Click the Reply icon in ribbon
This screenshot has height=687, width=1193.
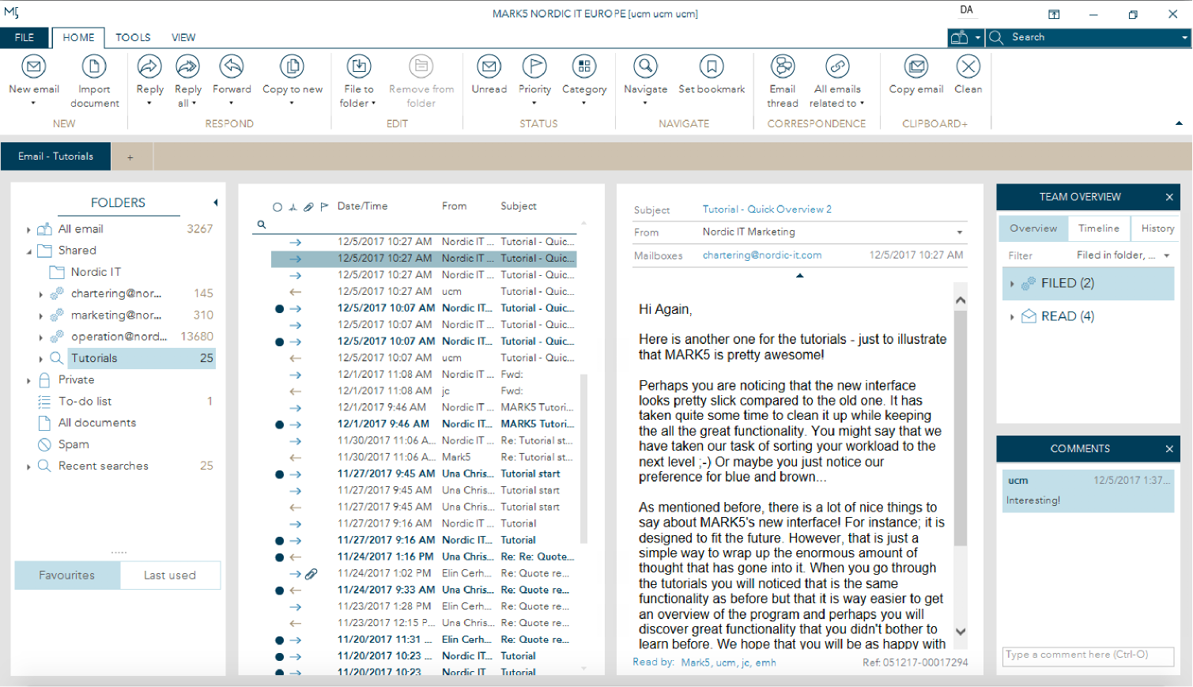pos(149,66)
